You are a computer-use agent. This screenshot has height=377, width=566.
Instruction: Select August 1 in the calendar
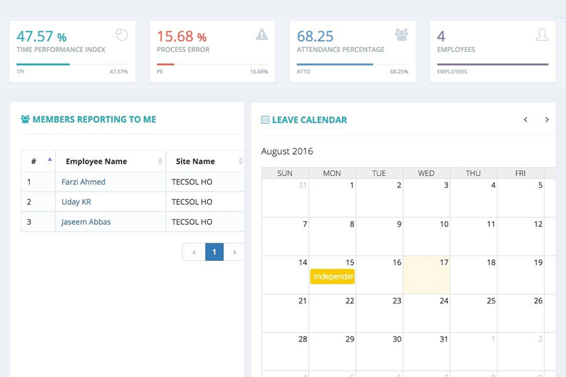tap(333, 198)
